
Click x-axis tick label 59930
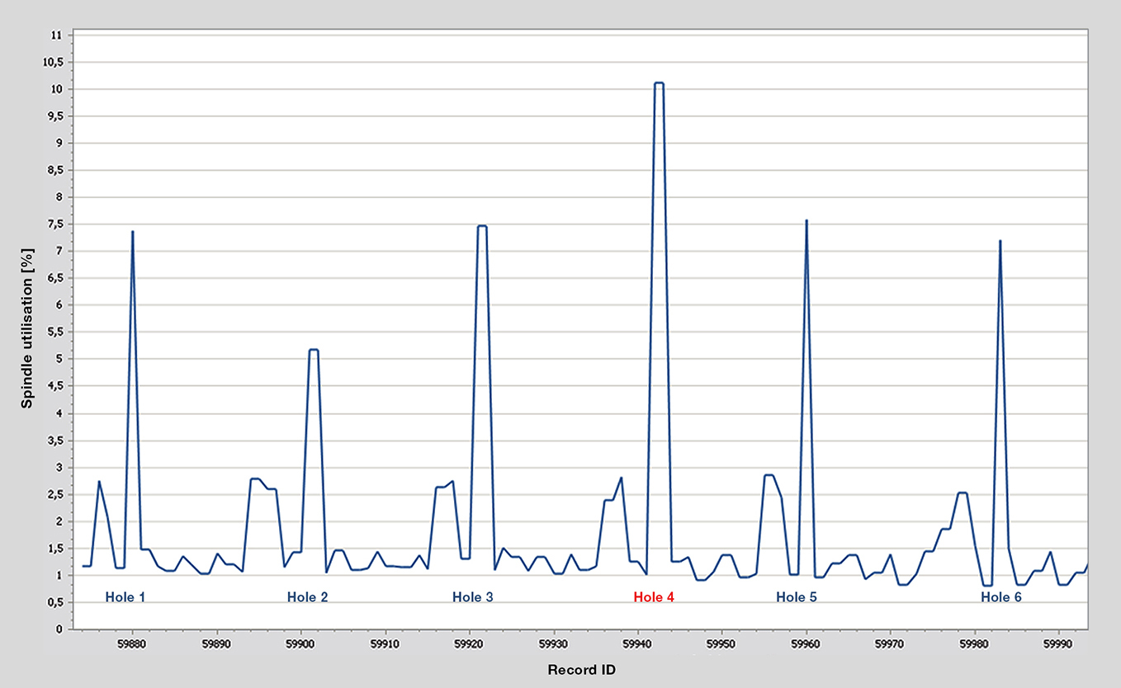[554, 643]
